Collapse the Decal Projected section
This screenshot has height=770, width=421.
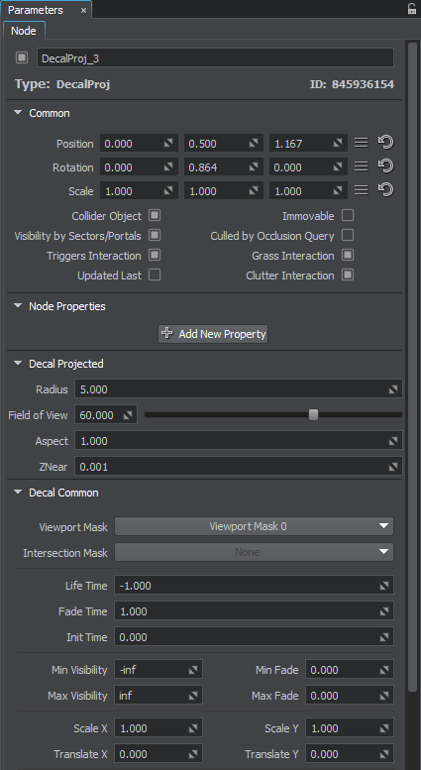click(x=18, y=364)
